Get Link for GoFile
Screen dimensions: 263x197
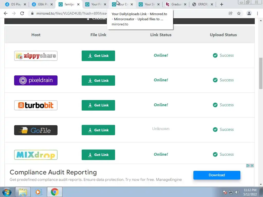tap(98, 130)
